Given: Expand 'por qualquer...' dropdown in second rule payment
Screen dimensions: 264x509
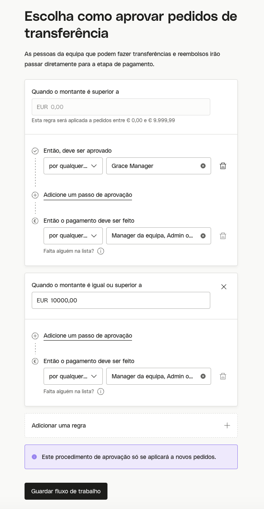Looking at the screenshot, I should click(73, 376).
